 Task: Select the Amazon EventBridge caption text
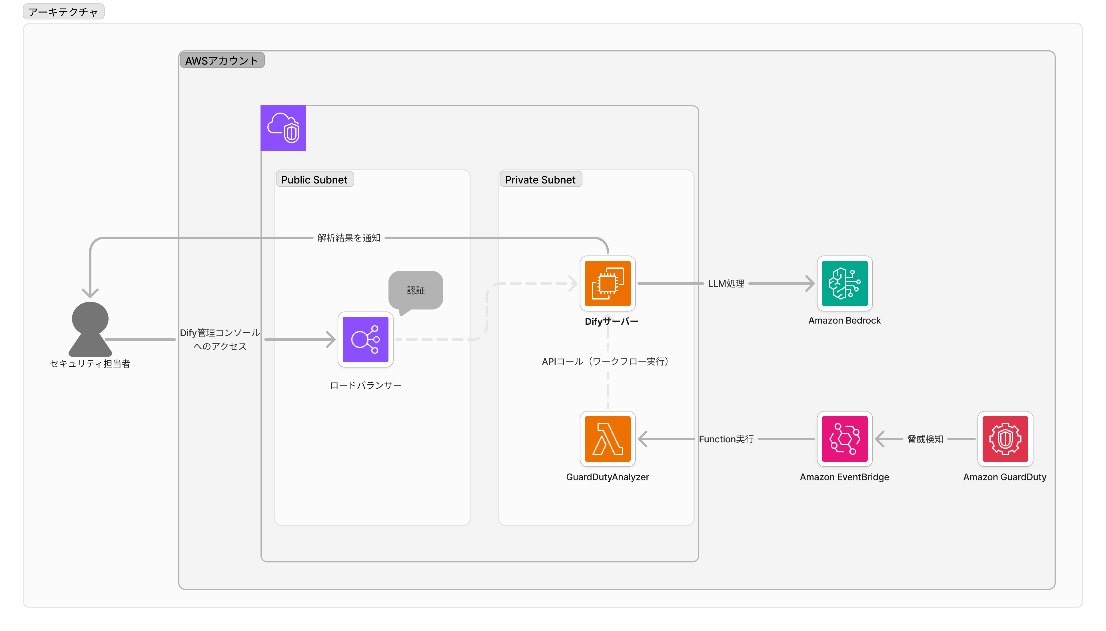coord(844,477)
